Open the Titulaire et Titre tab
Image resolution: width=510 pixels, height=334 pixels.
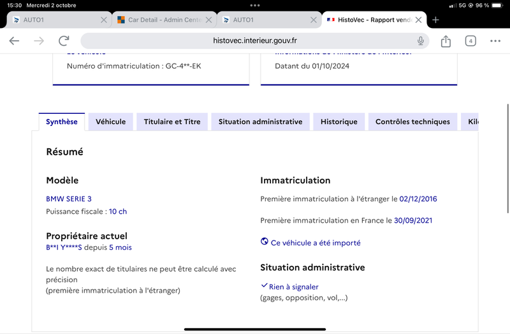172,122
